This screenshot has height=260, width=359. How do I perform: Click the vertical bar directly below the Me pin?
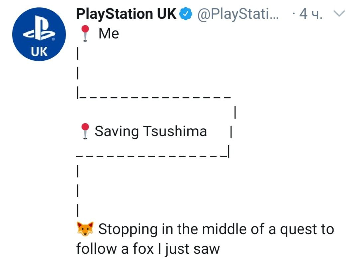tap(78, 53)
